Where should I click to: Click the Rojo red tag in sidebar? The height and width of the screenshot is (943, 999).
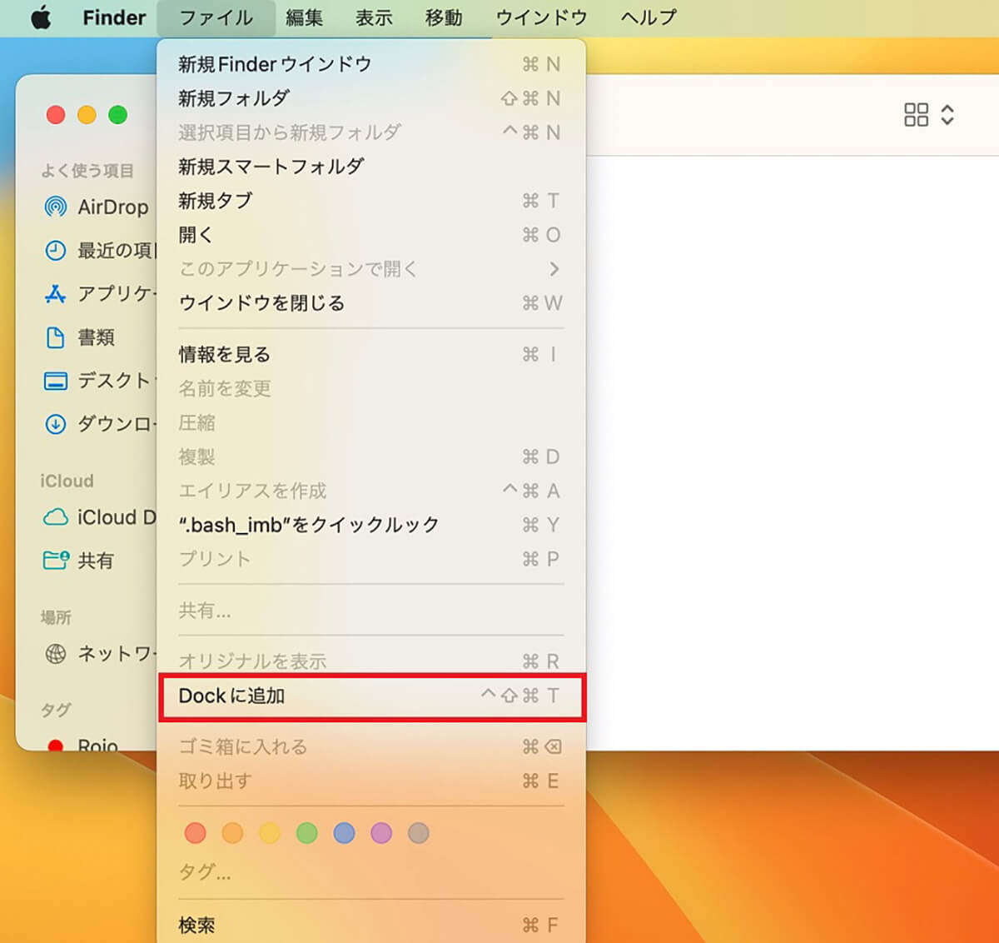click(x=83, y=745)
